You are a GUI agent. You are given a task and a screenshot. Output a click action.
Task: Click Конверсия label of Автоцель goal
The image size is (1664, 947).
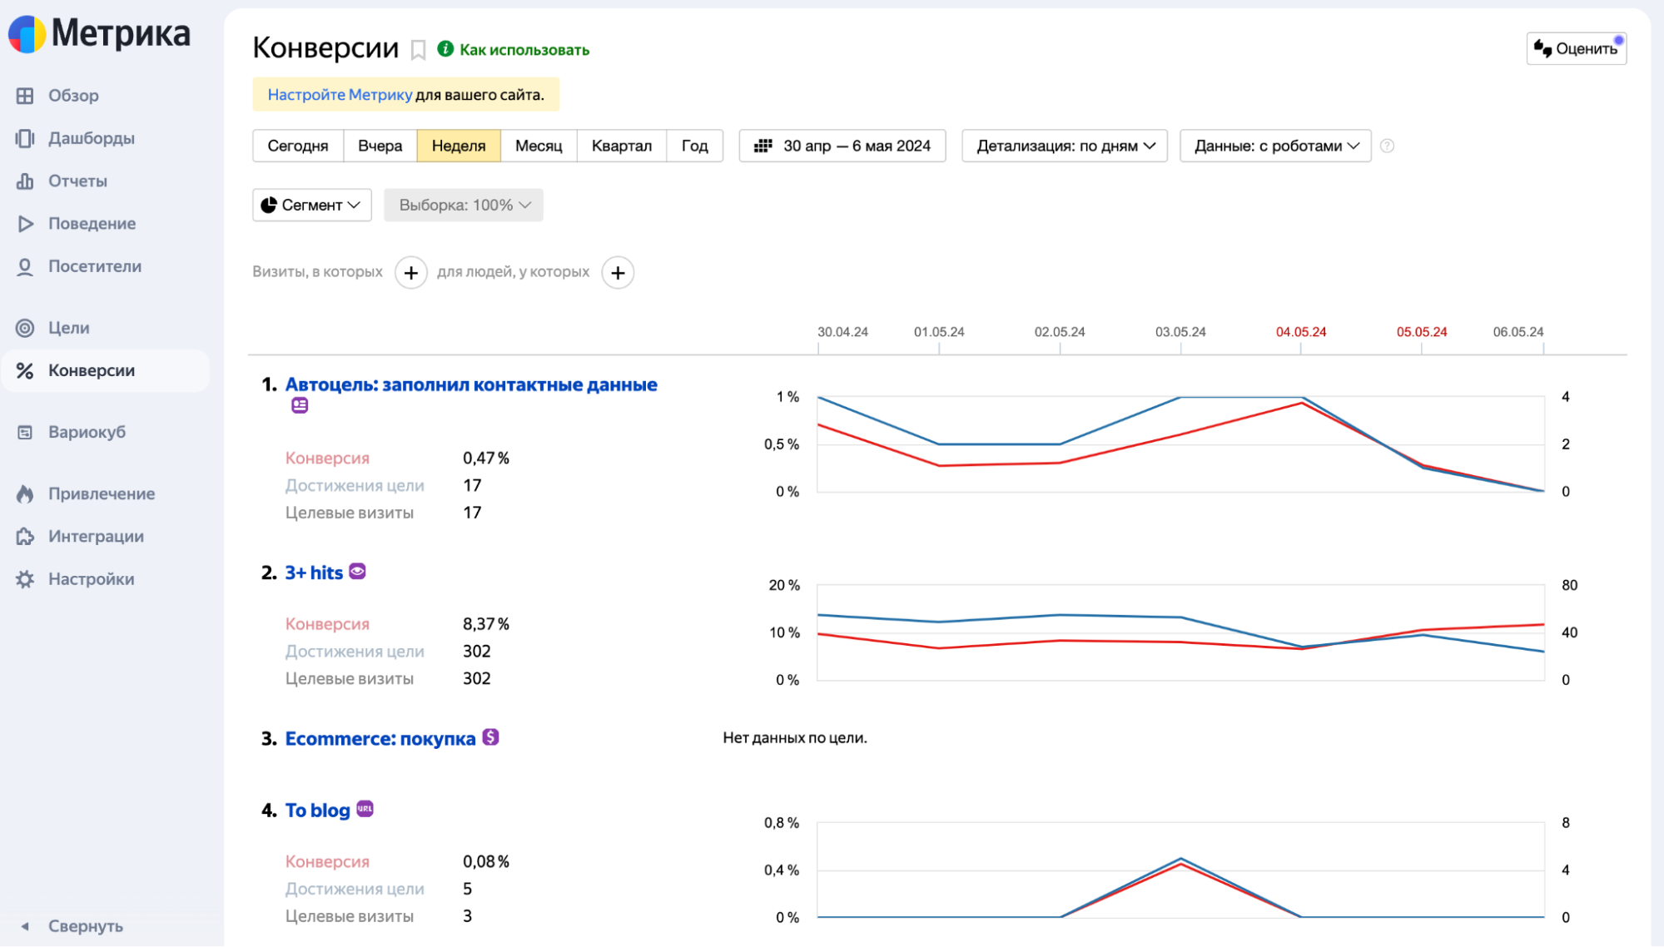pos(327,459)
